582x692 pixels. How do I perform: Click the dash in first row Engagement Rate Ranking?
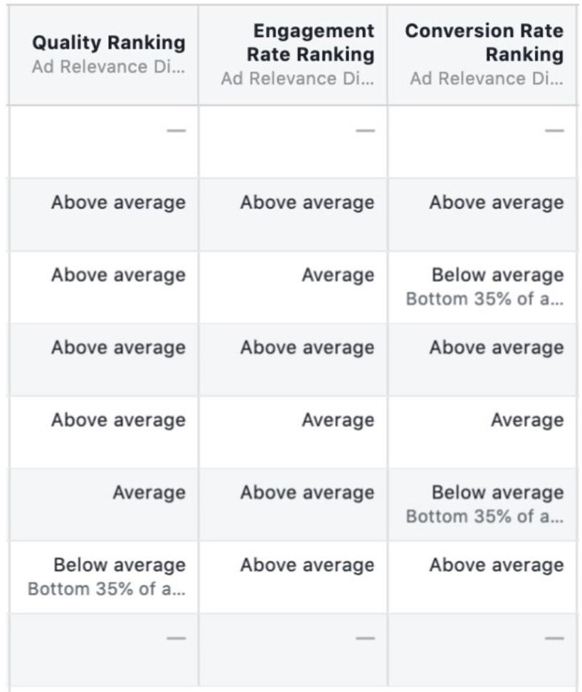pos(366,130)
